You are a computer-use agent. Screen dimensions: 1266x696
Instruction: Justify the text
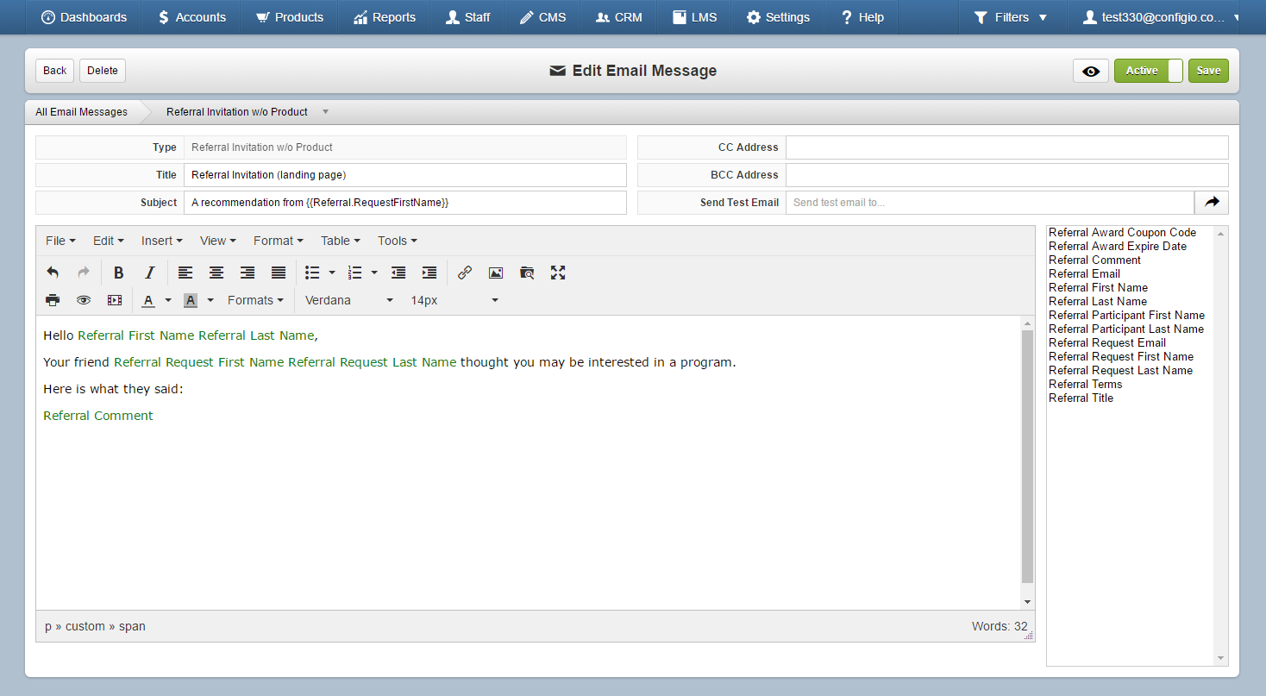point(279,273)
